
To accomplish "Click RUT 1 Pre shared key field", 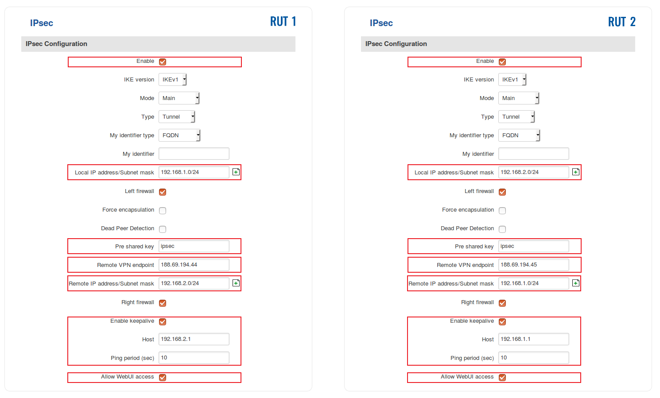I will click(194, 246).
